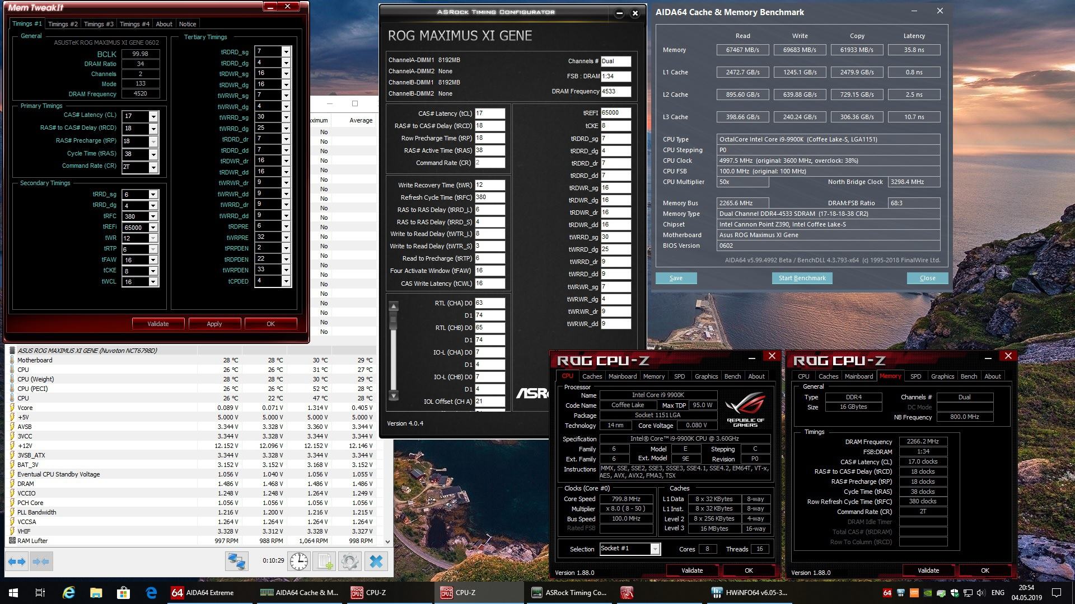Open Command Rate 2T dropdown

[x=153, y=167]
